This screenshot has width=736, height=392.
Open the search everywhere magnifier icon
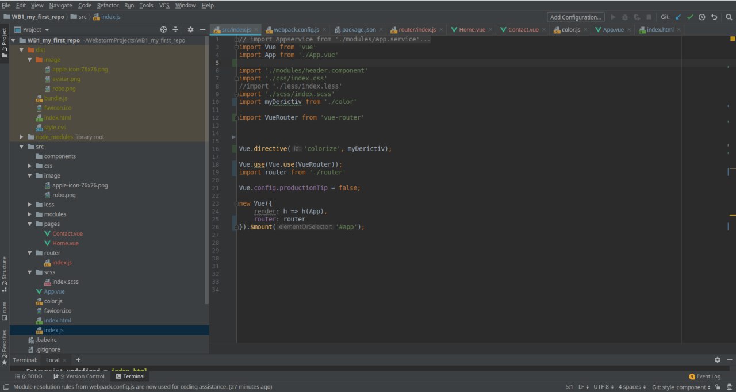click(728, 17)
